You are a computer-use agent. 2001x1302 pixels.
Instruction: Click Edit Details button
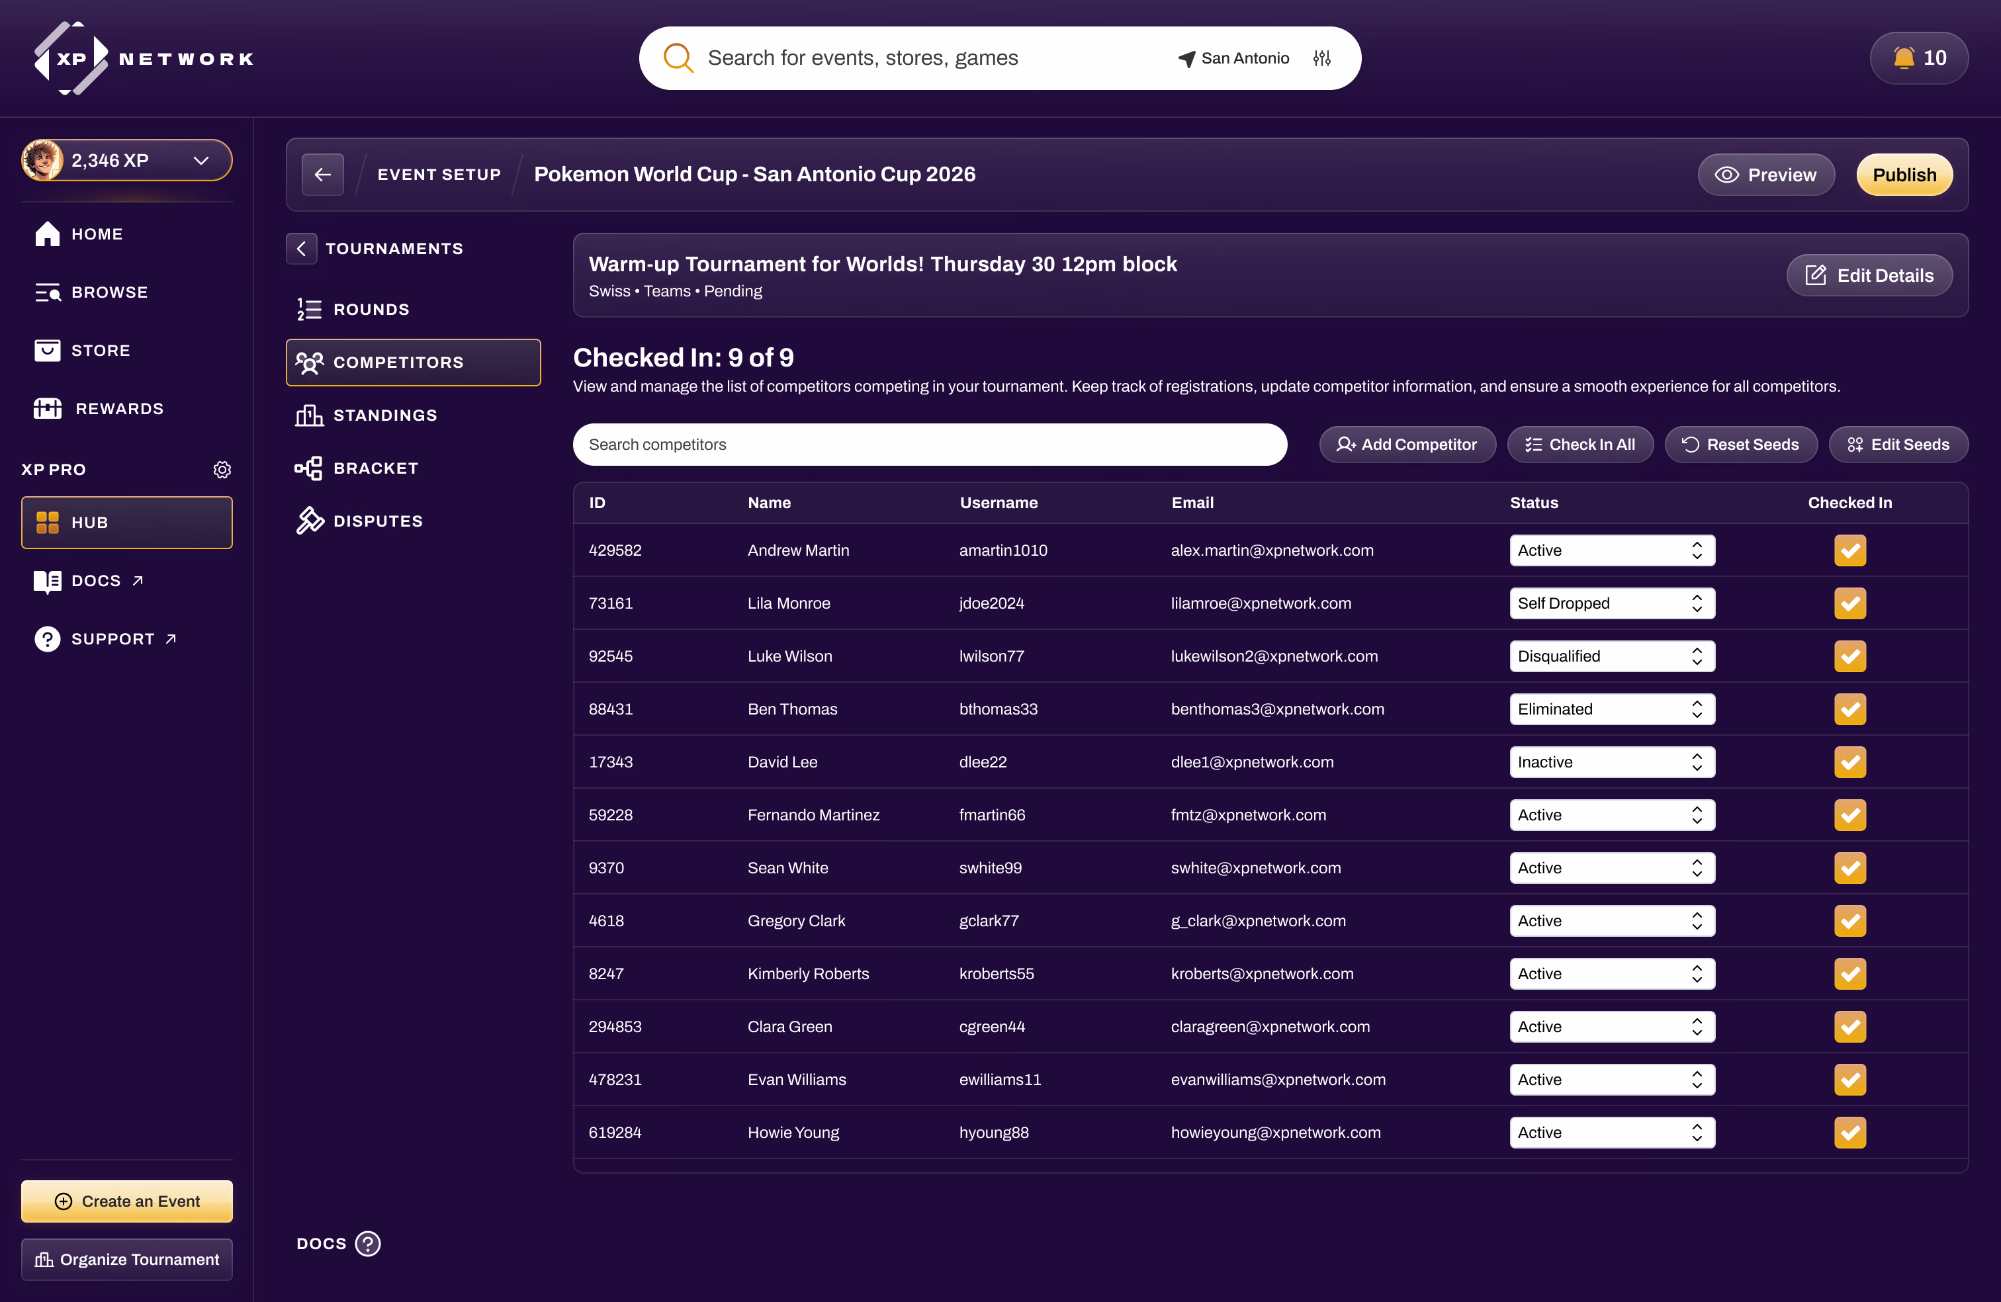[1869, 275]
